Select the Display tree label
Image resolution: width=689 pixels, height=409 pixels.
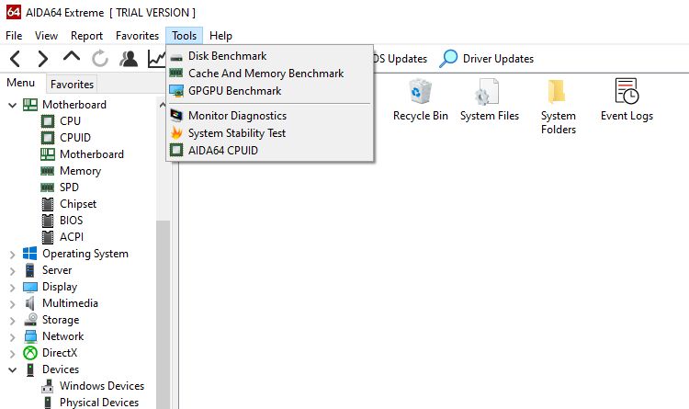pos(60,287)
